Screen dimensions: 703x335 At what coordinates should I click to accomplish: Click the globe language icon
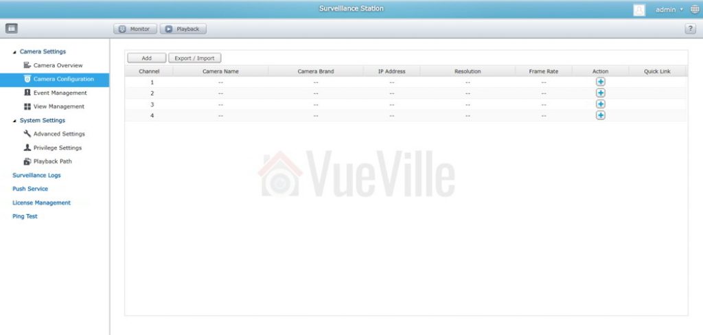[694, 10]
